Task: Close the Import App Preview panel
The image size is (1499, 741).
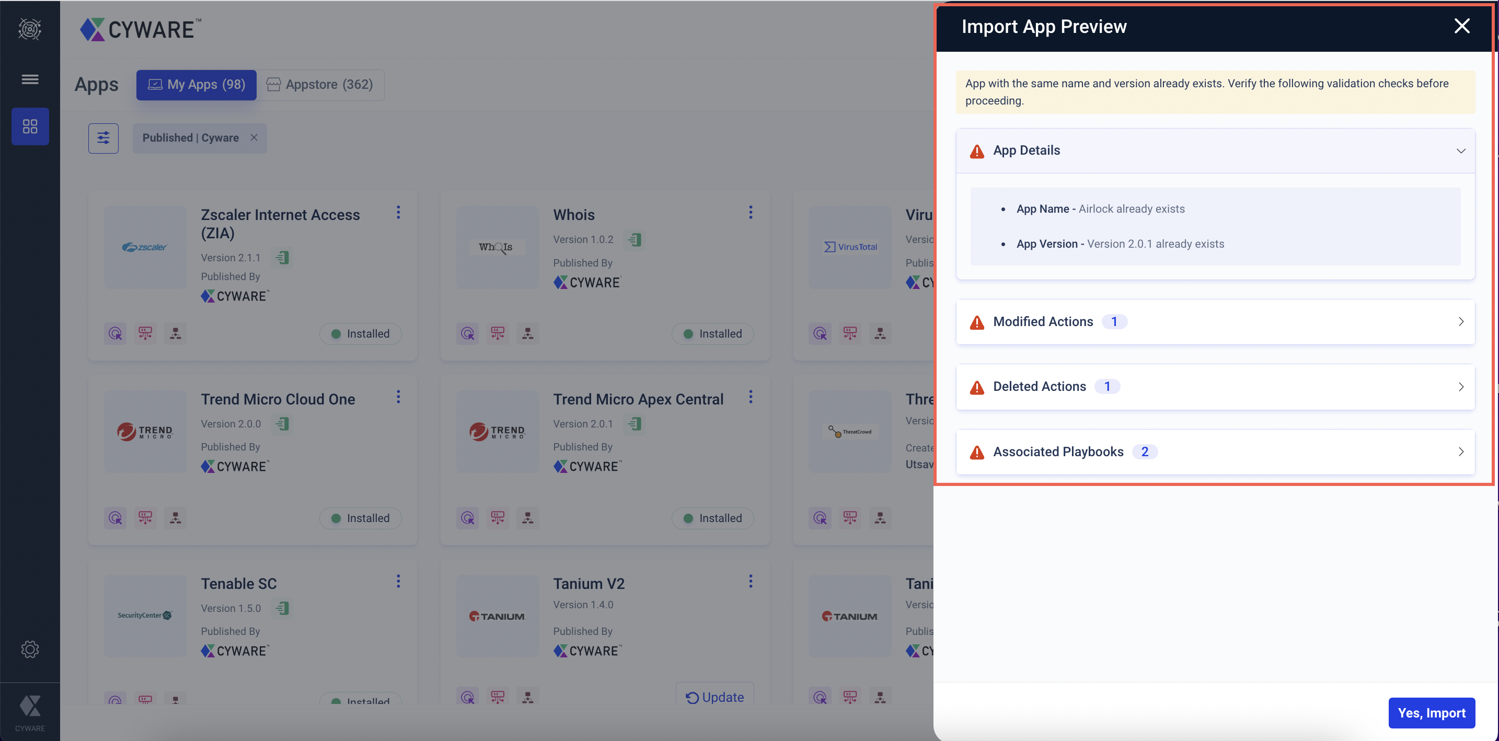Action: pos(1461,26)
